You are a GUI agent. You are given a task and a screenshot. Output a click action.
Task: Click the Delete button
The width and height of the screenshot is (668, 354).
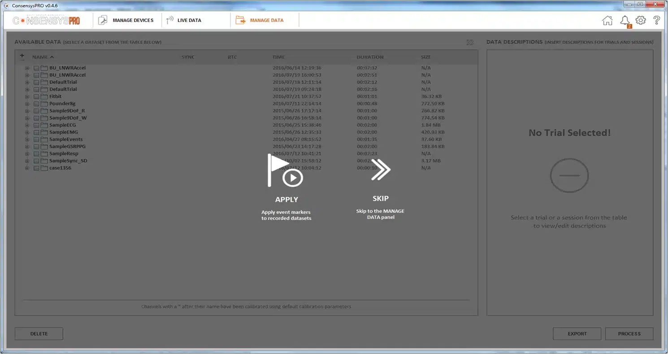[x=39, y=333]
